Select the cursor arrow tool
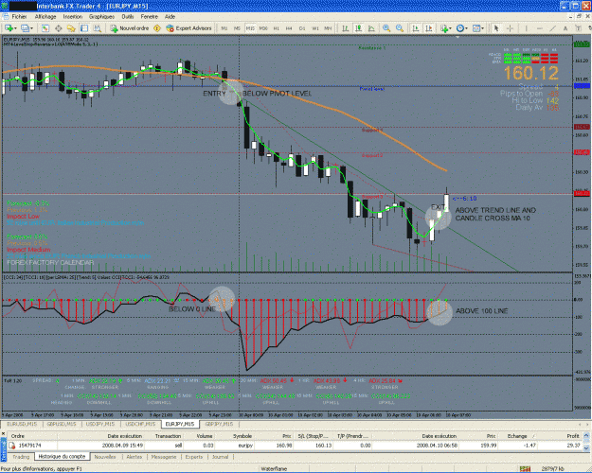This screenshot has height=473, width=592. point(496,28)
